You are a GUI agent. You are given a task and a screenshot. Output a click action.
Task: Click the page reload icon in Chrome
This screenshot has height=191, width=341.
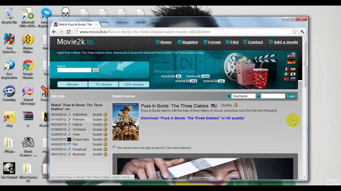[x=69, y=31]
